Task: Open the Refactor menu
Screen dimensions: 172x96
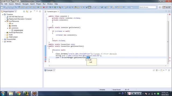Action: (x=18, y=4)
